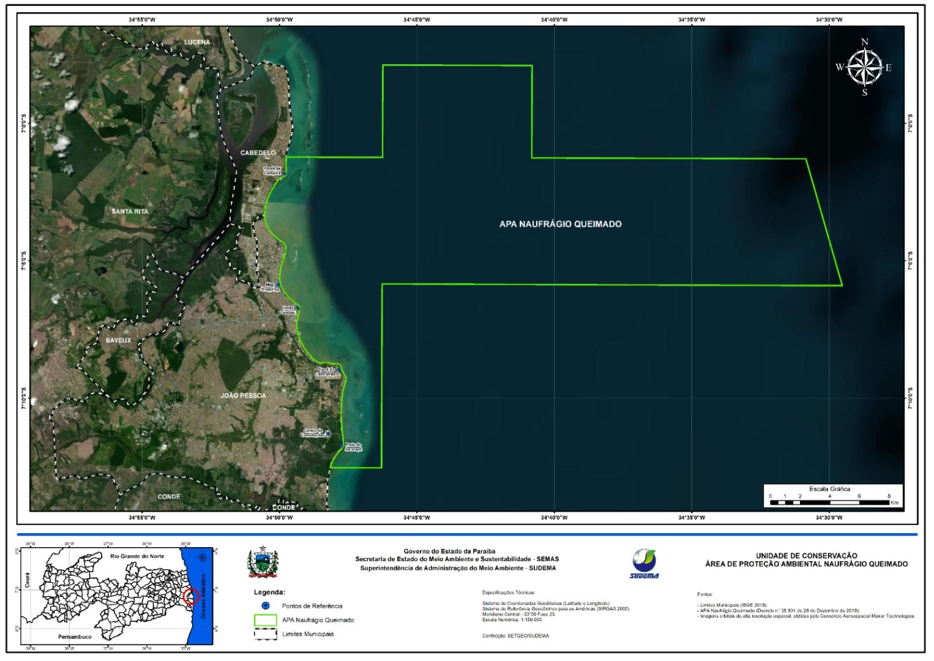934x661 pixels.
Task: Click the red circle on the inset map
Action: [x=190, y=596]
